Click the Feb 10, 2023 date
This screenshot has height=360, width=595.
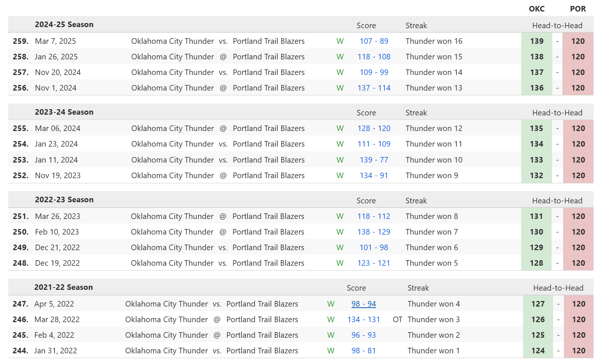pos(57,232)
